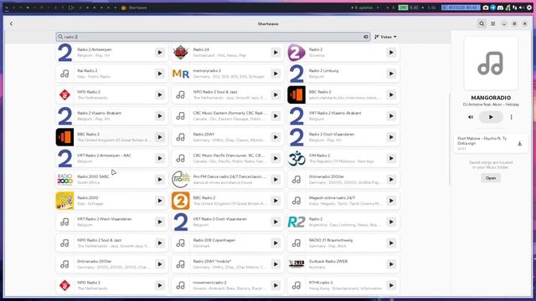The height and width of the screenshot is (301, 536).
Task: Open CBC Music Pacific Vancouver station card
Action: coord(227,158)
